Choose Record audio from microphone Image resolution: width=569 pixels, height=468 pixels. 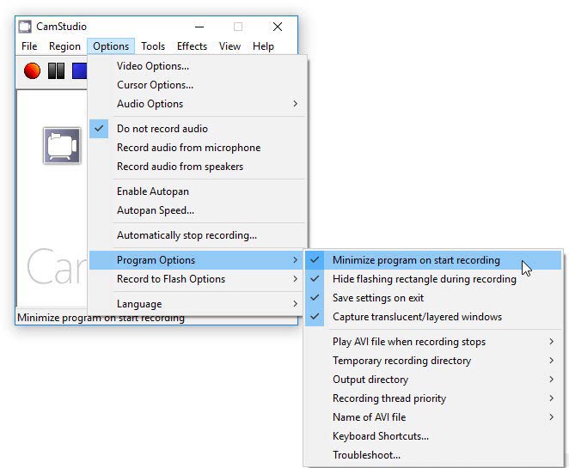coord(188,148)
